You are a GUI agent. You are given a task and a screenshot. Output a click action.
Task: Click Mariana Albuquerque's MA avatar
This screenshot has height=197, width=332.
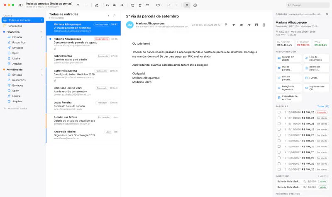130,25
